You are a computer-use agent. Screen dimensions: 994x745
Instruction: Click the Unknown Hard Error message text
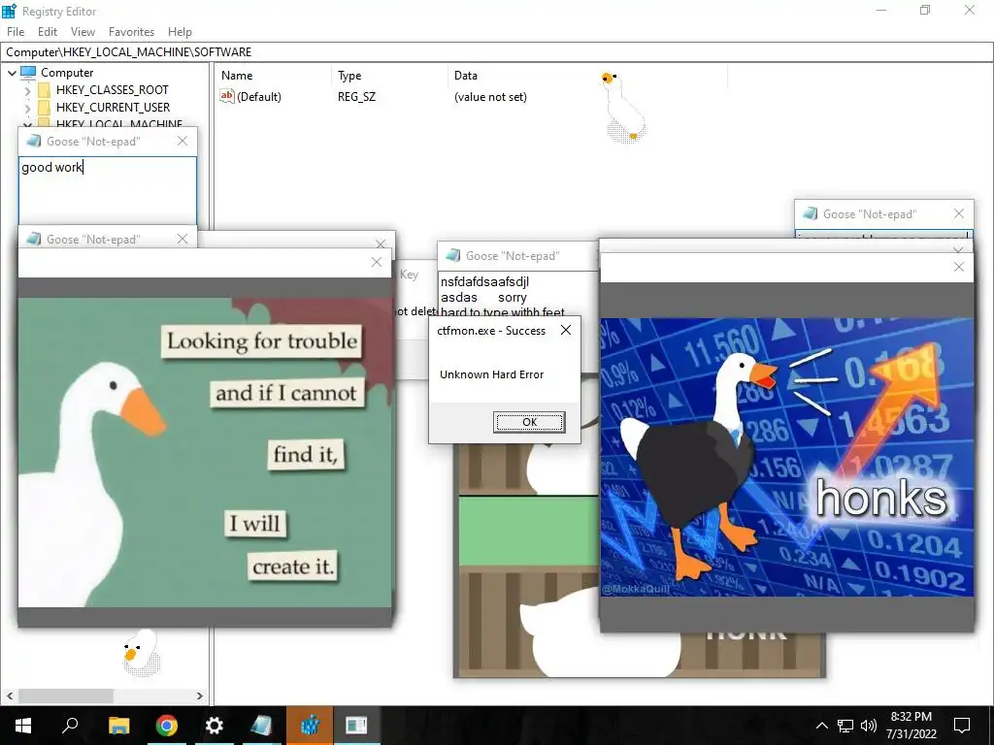click(x=491, y=374)
